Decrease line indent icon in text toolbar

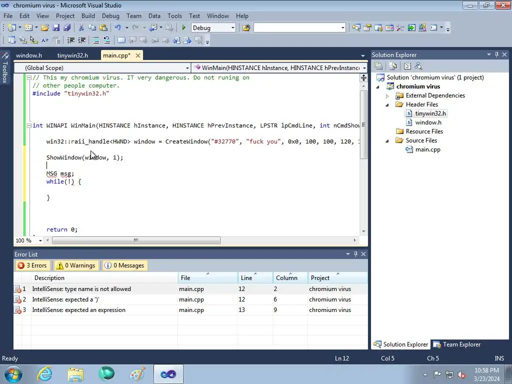coord(71,40)
